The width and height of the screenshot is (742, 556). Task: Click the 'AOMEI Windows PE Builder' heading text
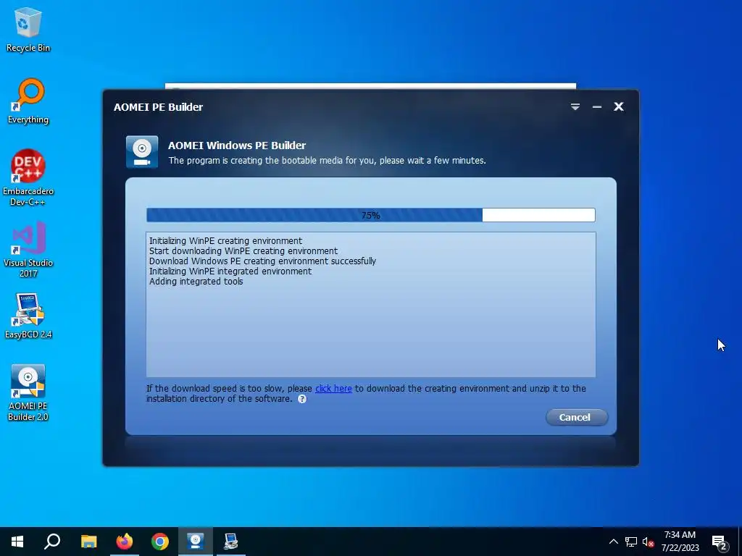click(237, 146)
